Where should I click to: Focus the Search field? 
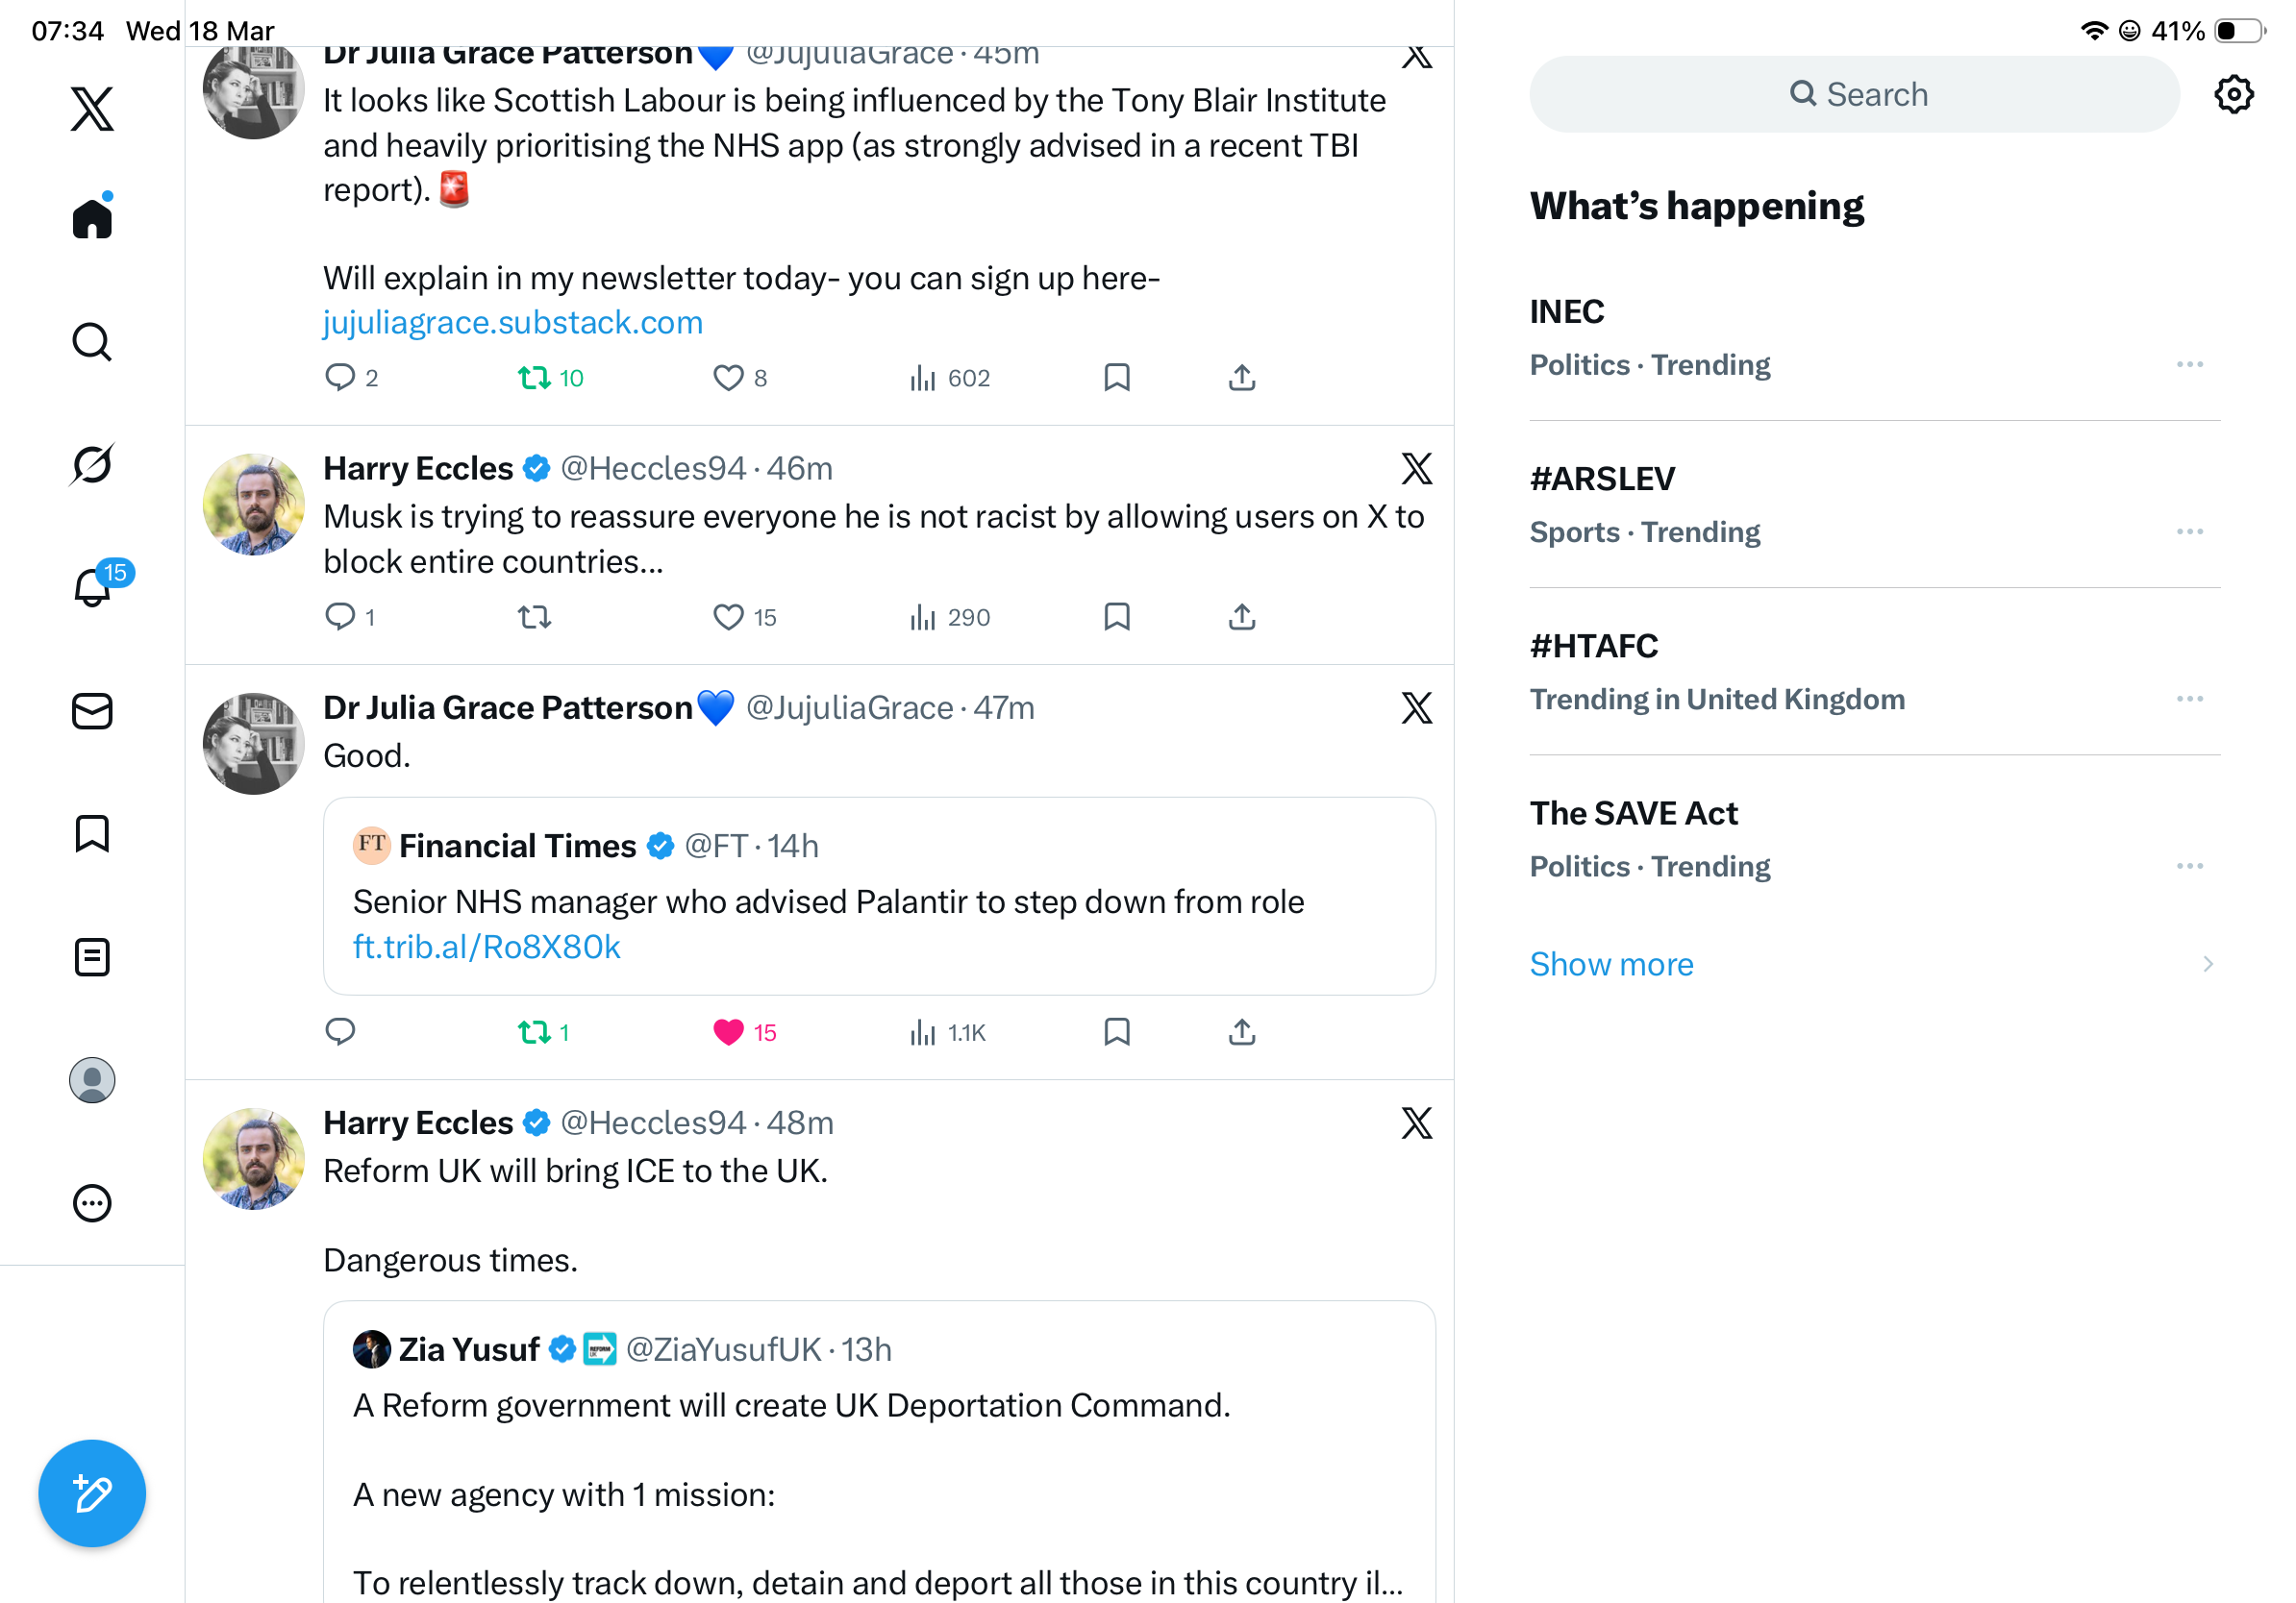coord(1854,95)
